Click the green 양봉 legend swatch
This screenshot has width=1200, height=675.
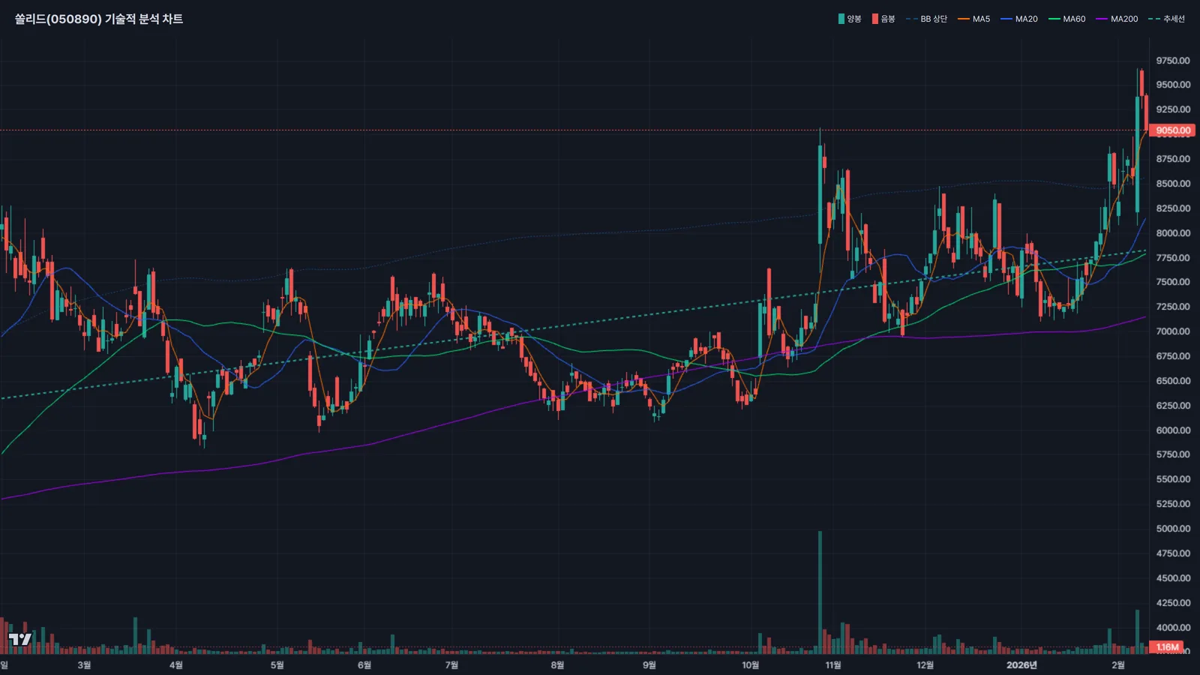coord(841,19)
